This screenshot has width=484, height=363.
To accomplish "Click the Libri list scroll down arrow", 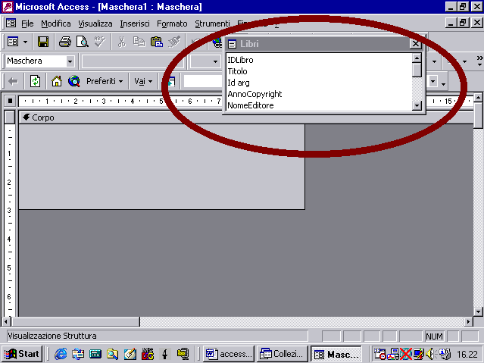I will tap(417, 105).
